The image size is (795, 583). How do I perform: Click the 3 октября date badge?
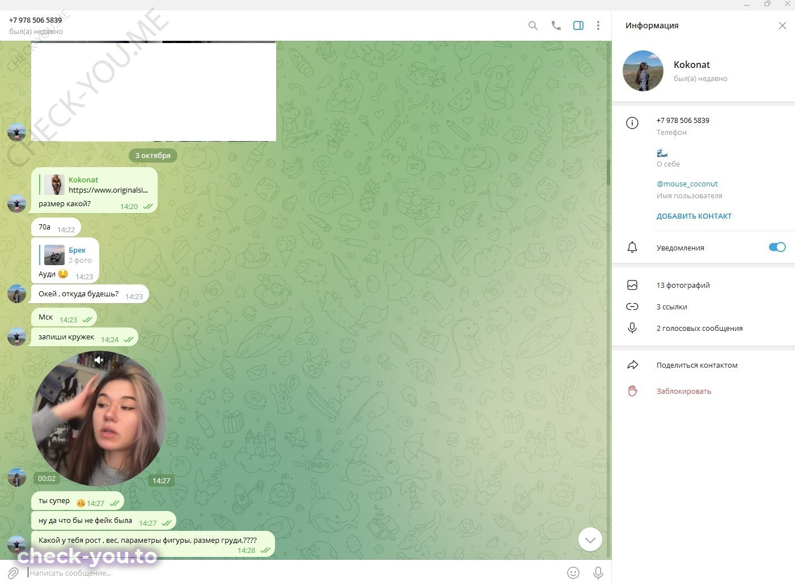pyautogui.click(x=153, y=155)
